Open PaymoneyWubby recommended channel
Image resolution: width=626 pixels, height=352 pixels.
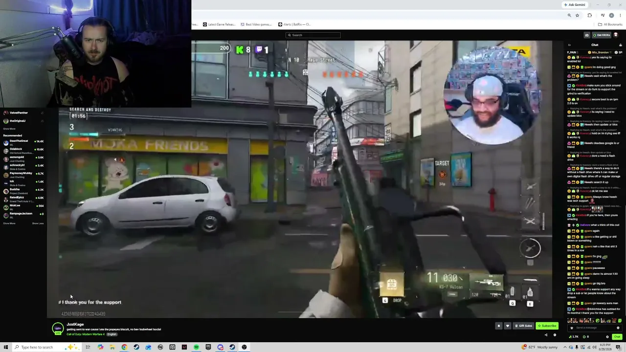point(23,174)
